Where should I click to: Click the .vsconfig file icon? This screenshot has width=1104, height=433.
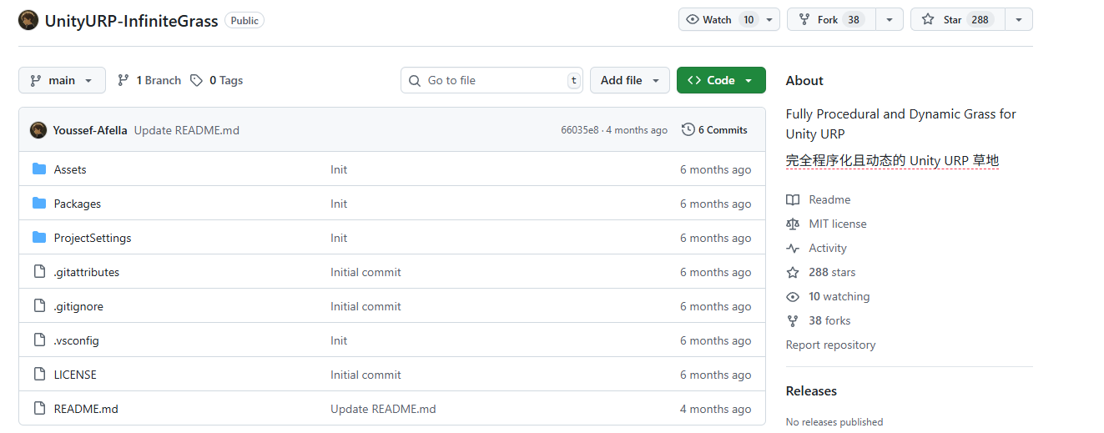tap(39, 340)
